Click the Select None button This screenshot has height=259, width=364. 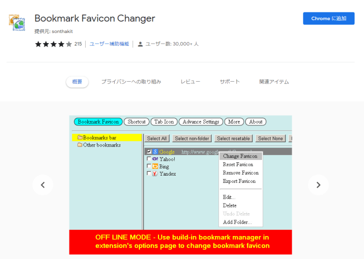(270, 138)
